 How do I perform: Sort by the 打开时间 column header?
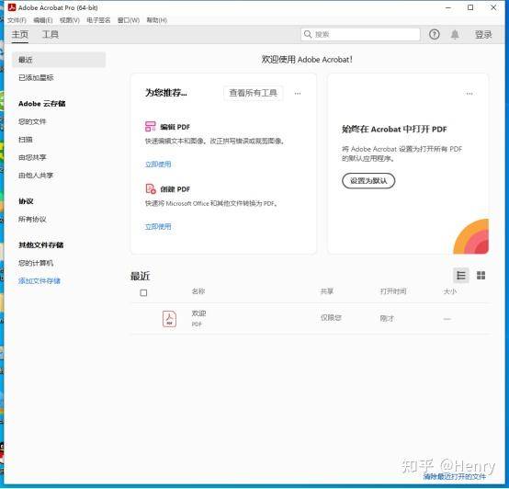click(x=393, y=291)
